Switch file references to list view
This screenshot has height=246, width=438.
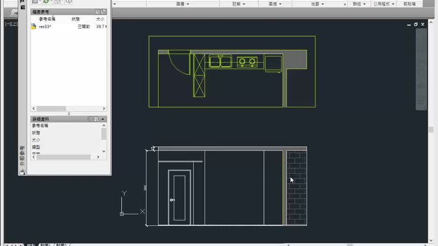(x=97, y=12)
